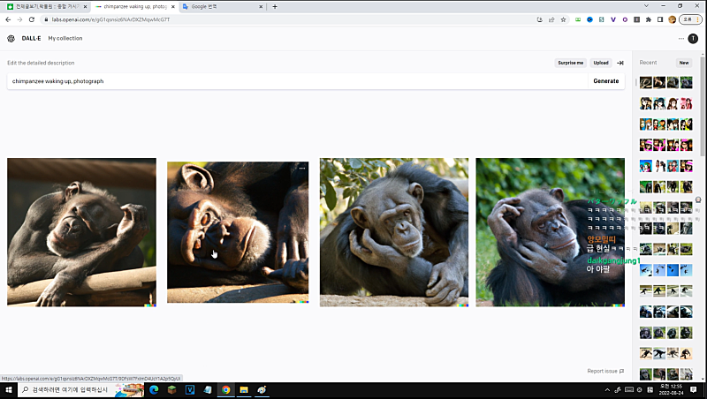Open the Windows Start menu
This screenshot has height=399, width=707.
click(x=9, y=389)
